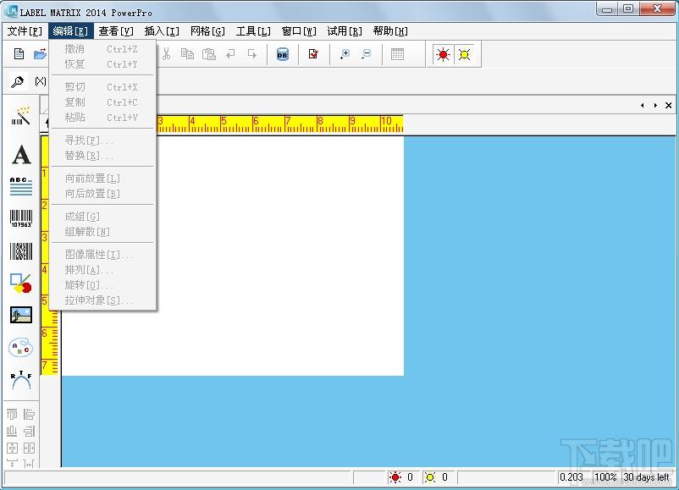
Task: Click the yellow sun toolbar icon
Action: pyautogui.click(x=464, y=54)
